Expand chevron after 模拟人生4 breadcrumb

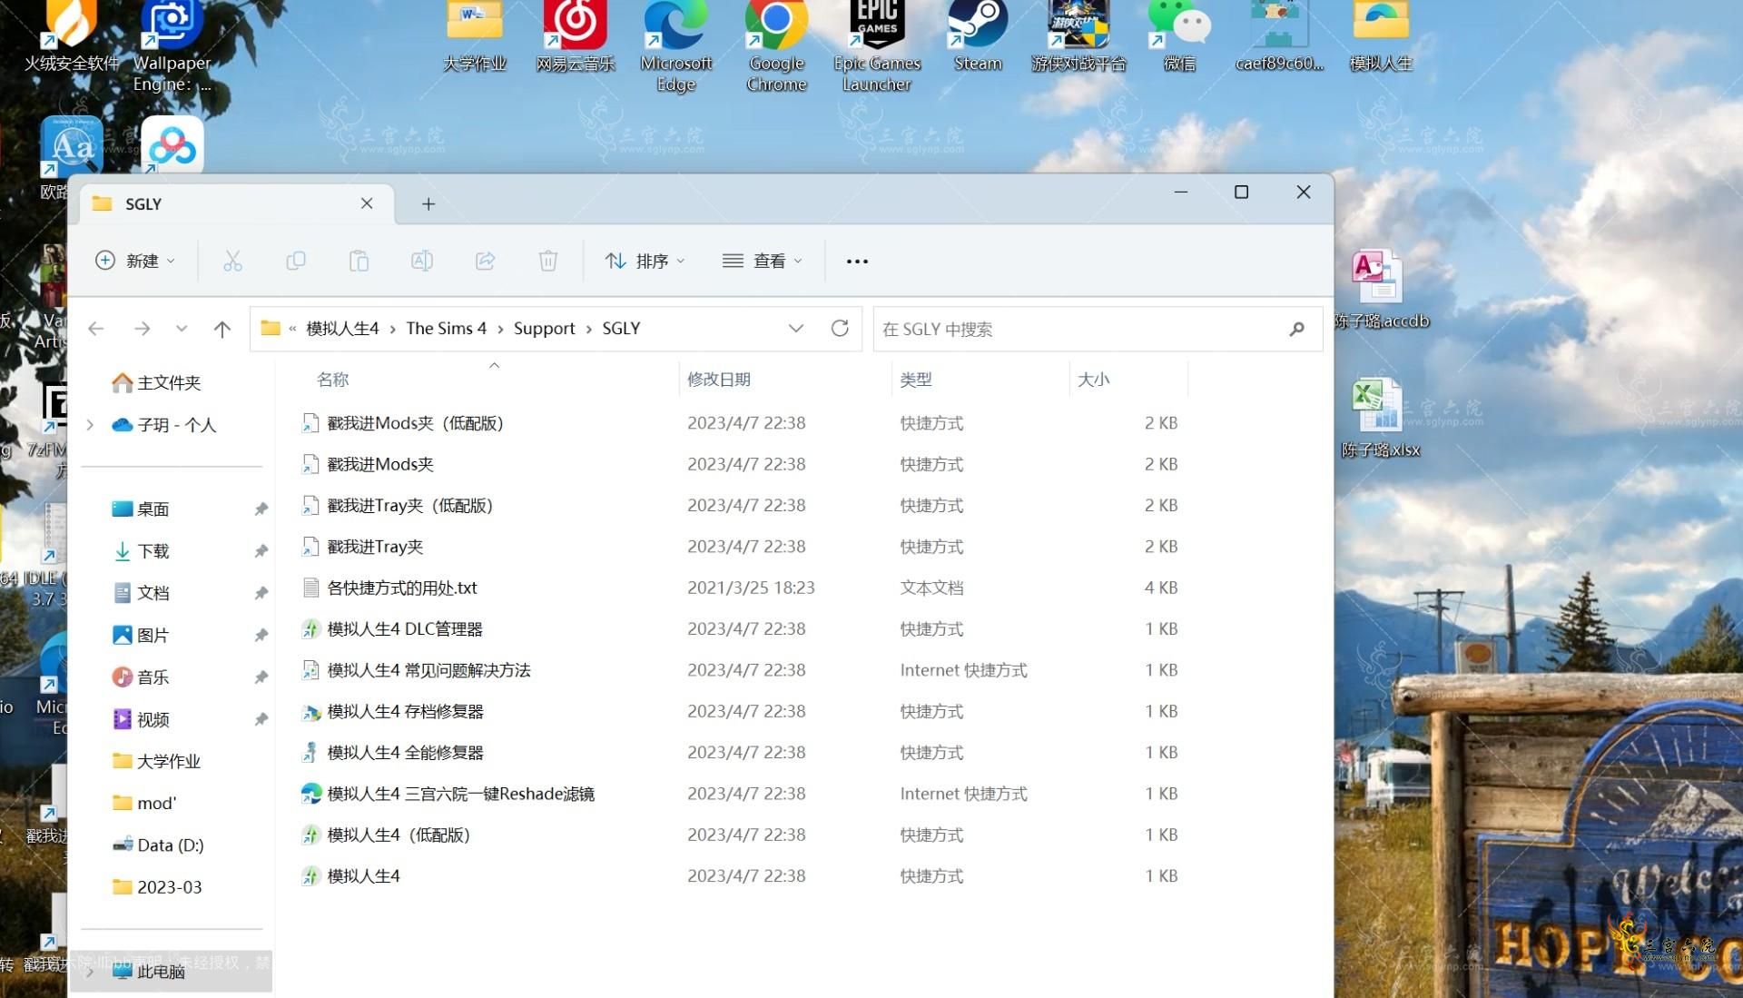pyautogui.click(x=392, y=329)
